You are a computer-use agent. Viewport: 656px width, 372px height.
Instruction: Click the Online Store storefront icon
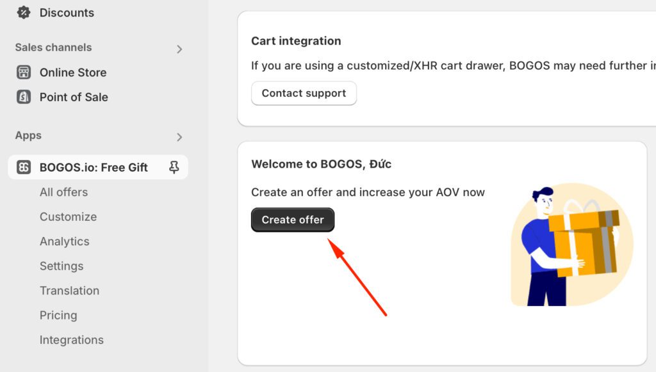coord(24,72)
